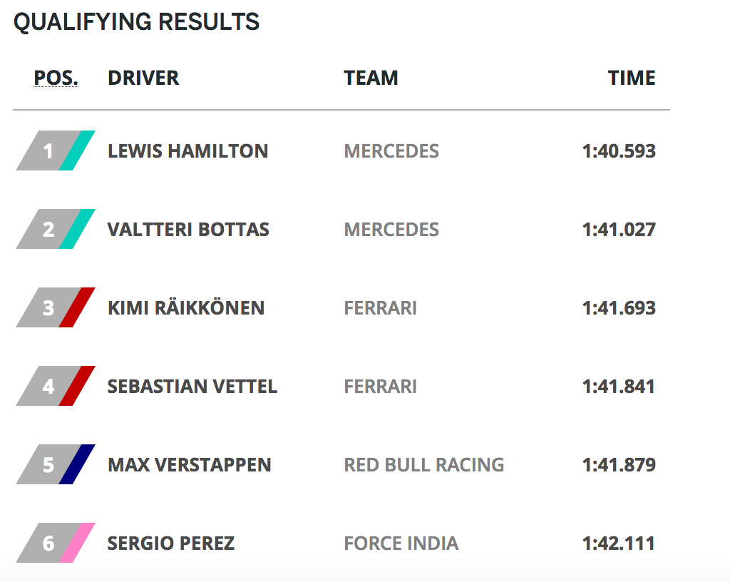This screenshot has width=730, height=582.
Task: Open Sergio Perez driver name
Action: (170, 543)
